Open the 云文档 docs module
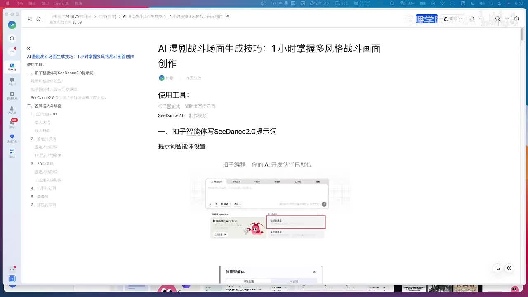 point(12,67)
